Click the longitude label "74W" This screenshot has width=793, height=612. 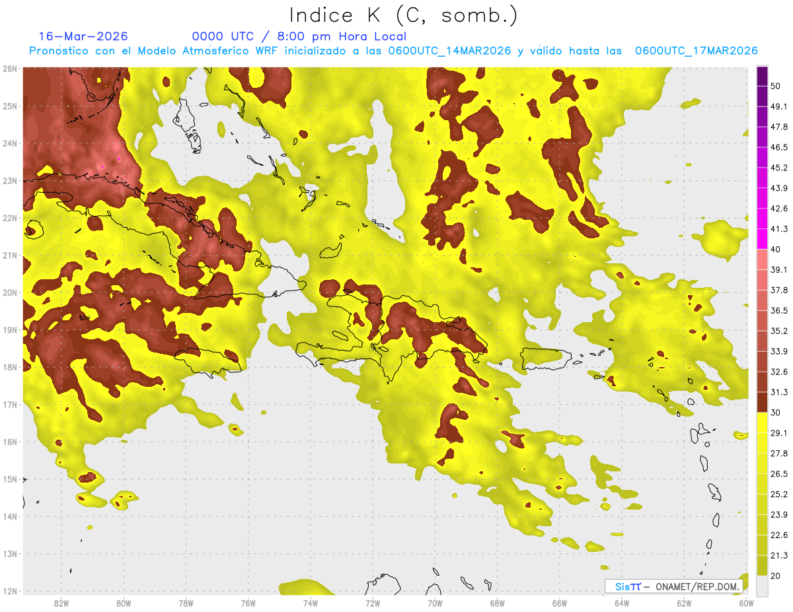click(x=311, y=603)
